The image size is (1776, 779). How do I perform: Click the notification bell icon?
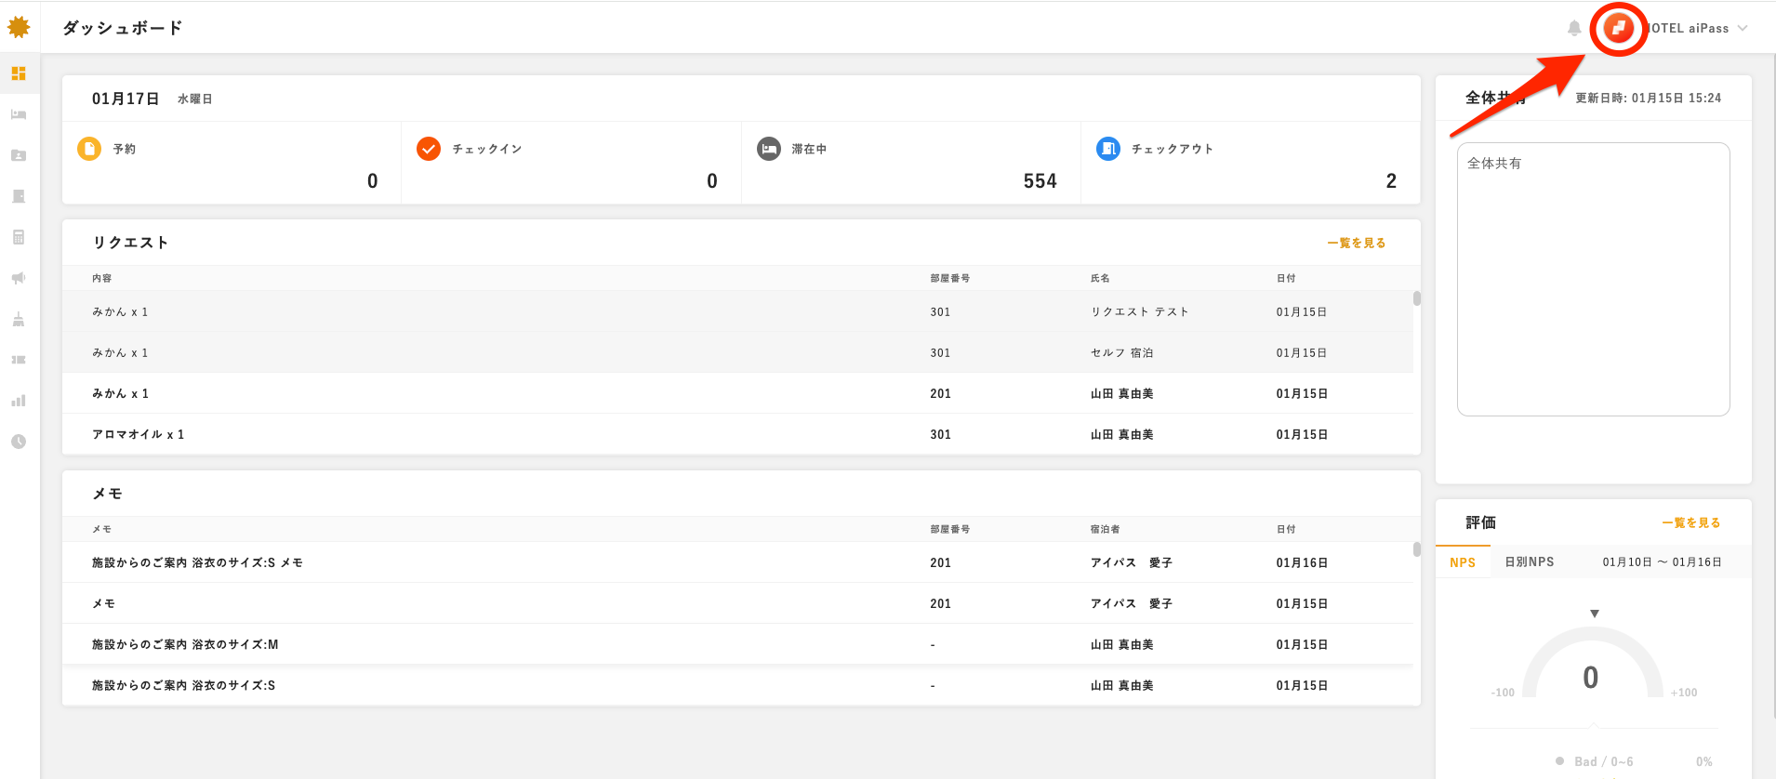point(1574,28)
